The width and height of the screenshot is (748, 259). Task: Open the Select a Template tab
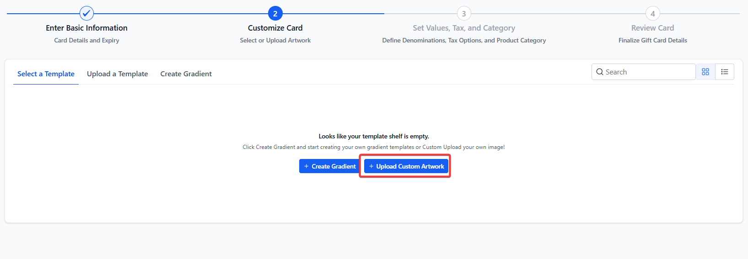[46, 74]
